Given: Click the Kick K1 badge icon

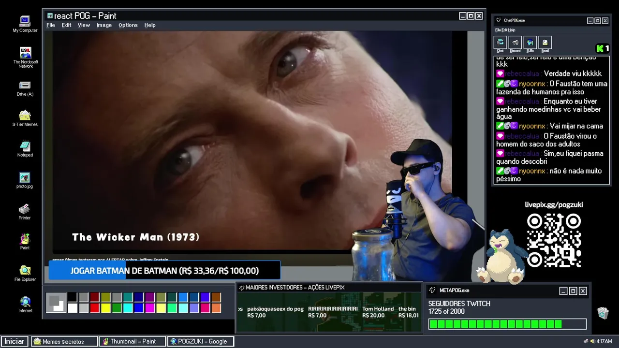Looking at the screenshot, I should click(x=603, y=48).
